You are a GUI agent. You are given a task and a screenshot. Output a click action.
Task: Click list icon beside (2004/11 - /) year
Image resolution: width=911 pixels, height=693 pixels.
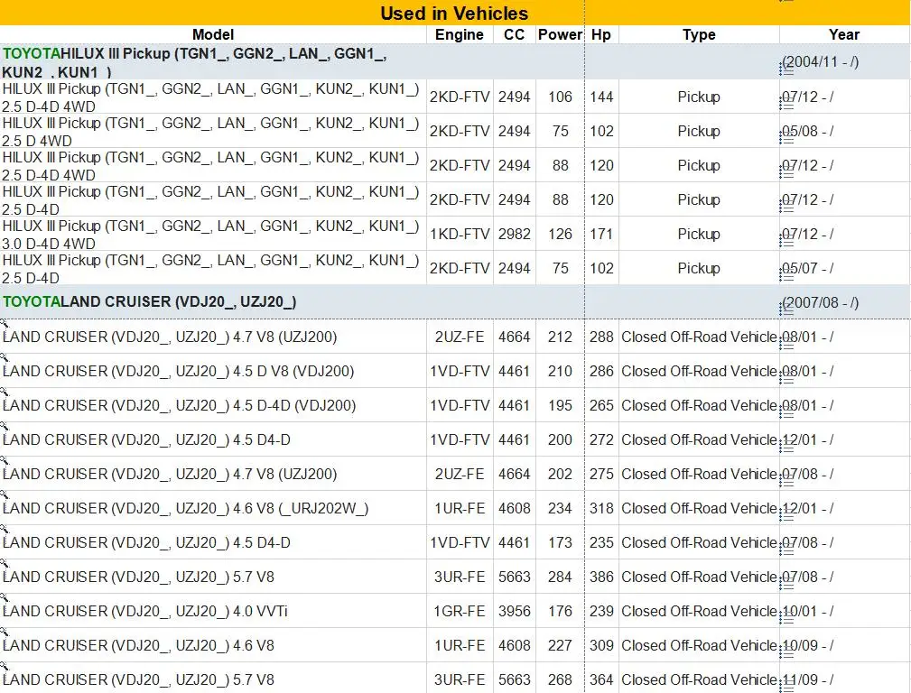point(786,69)
